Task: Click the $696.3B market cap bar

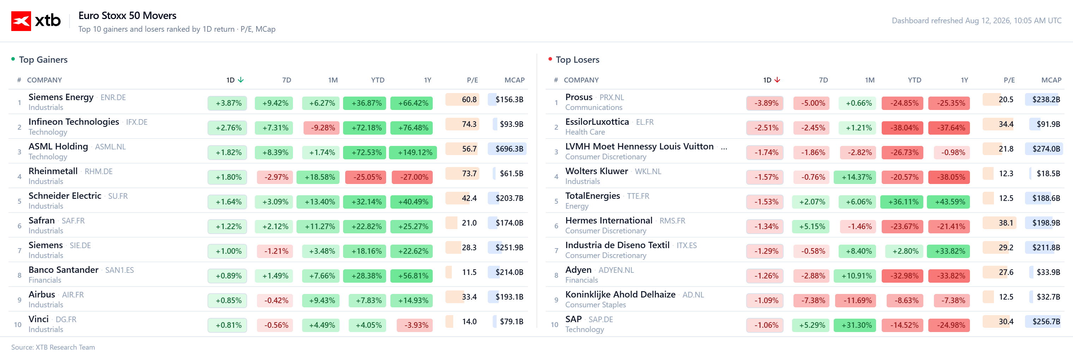Action: coord(507,148)
